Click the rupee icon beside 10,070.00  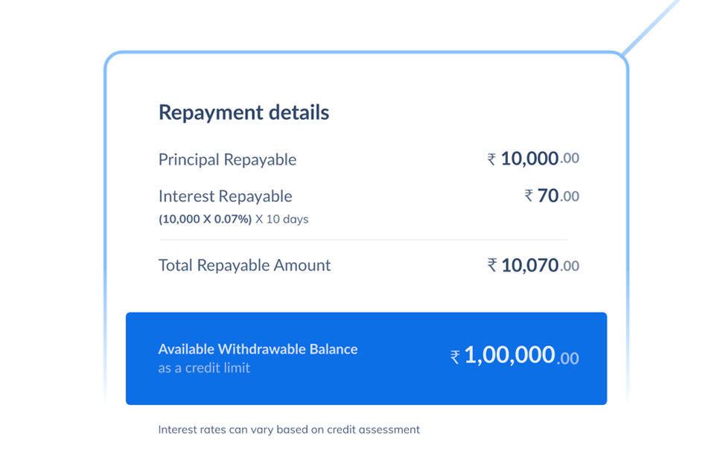pos(491,266)
